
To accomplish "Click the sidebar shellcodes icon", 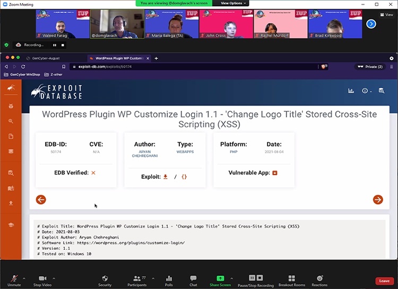I will [x=11, y=151].
